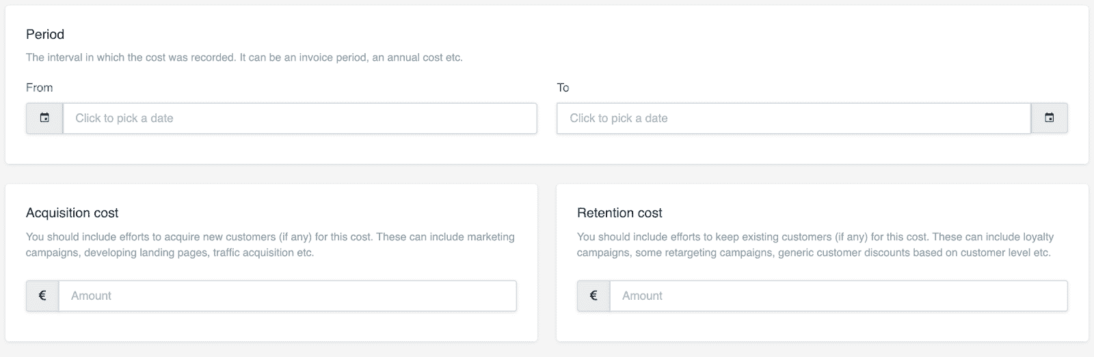Click the Acquisition cost heading

(x=72, y=213)
